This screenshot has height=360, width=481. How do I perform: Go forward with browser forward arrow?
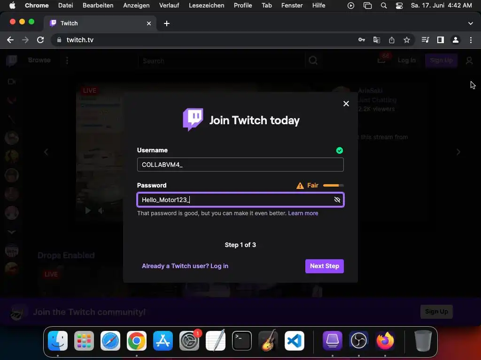(x=25, y=40)
